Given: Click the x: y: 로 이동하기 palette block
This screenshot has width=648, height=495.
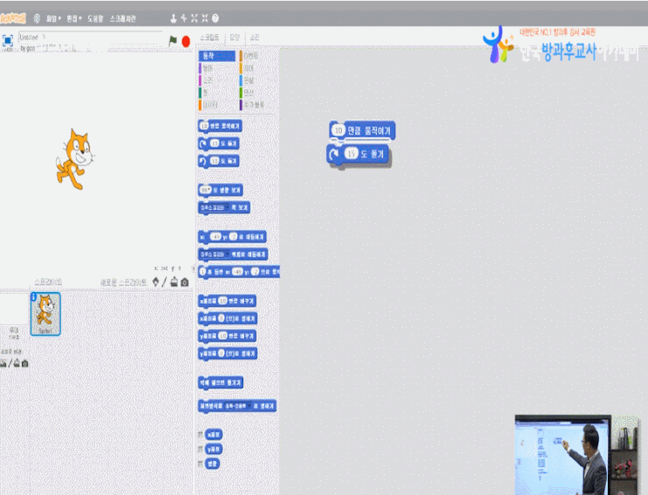Looking at the screenshot, I should click(232, 237).
